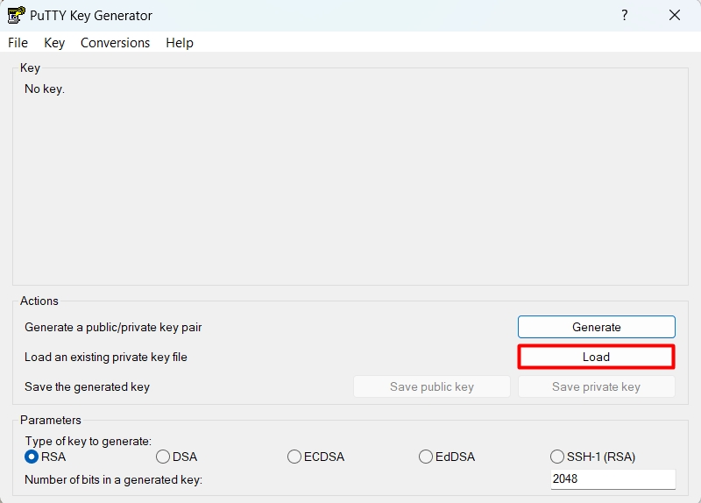This screenshot has width=701, height=503.
Task: Switch key type to ECDSA
Action: click(x=294, y=457)
